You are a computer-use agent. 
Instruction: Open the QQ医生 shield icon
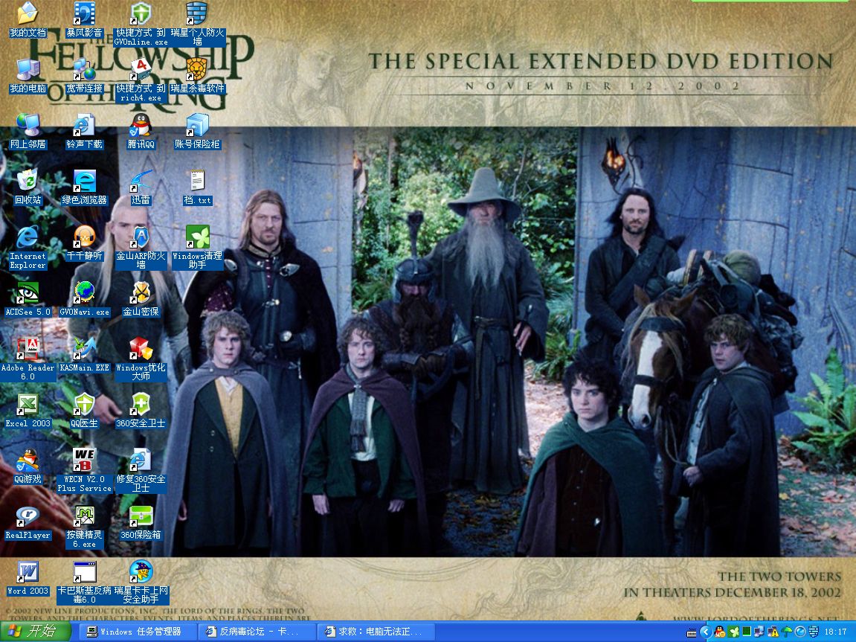click(84, 411)
